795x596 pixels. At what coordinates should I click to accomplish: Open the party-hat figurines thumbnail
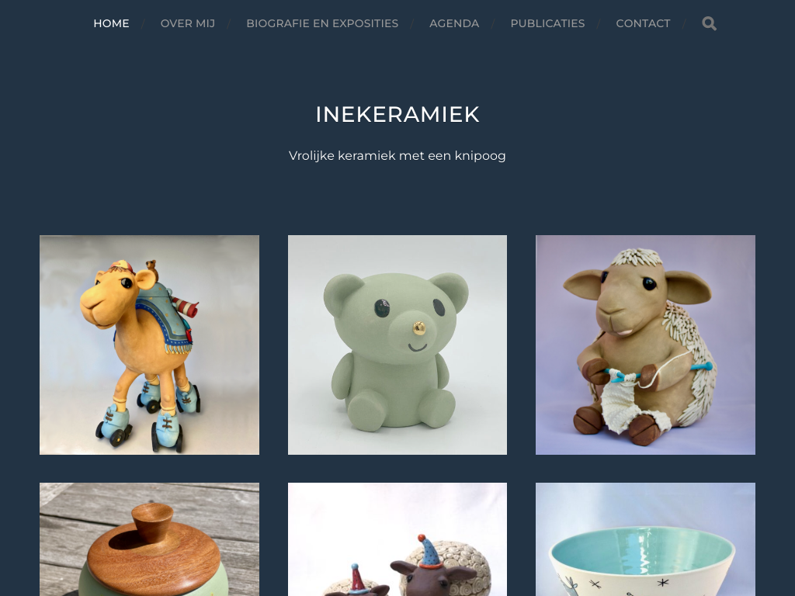397,539
